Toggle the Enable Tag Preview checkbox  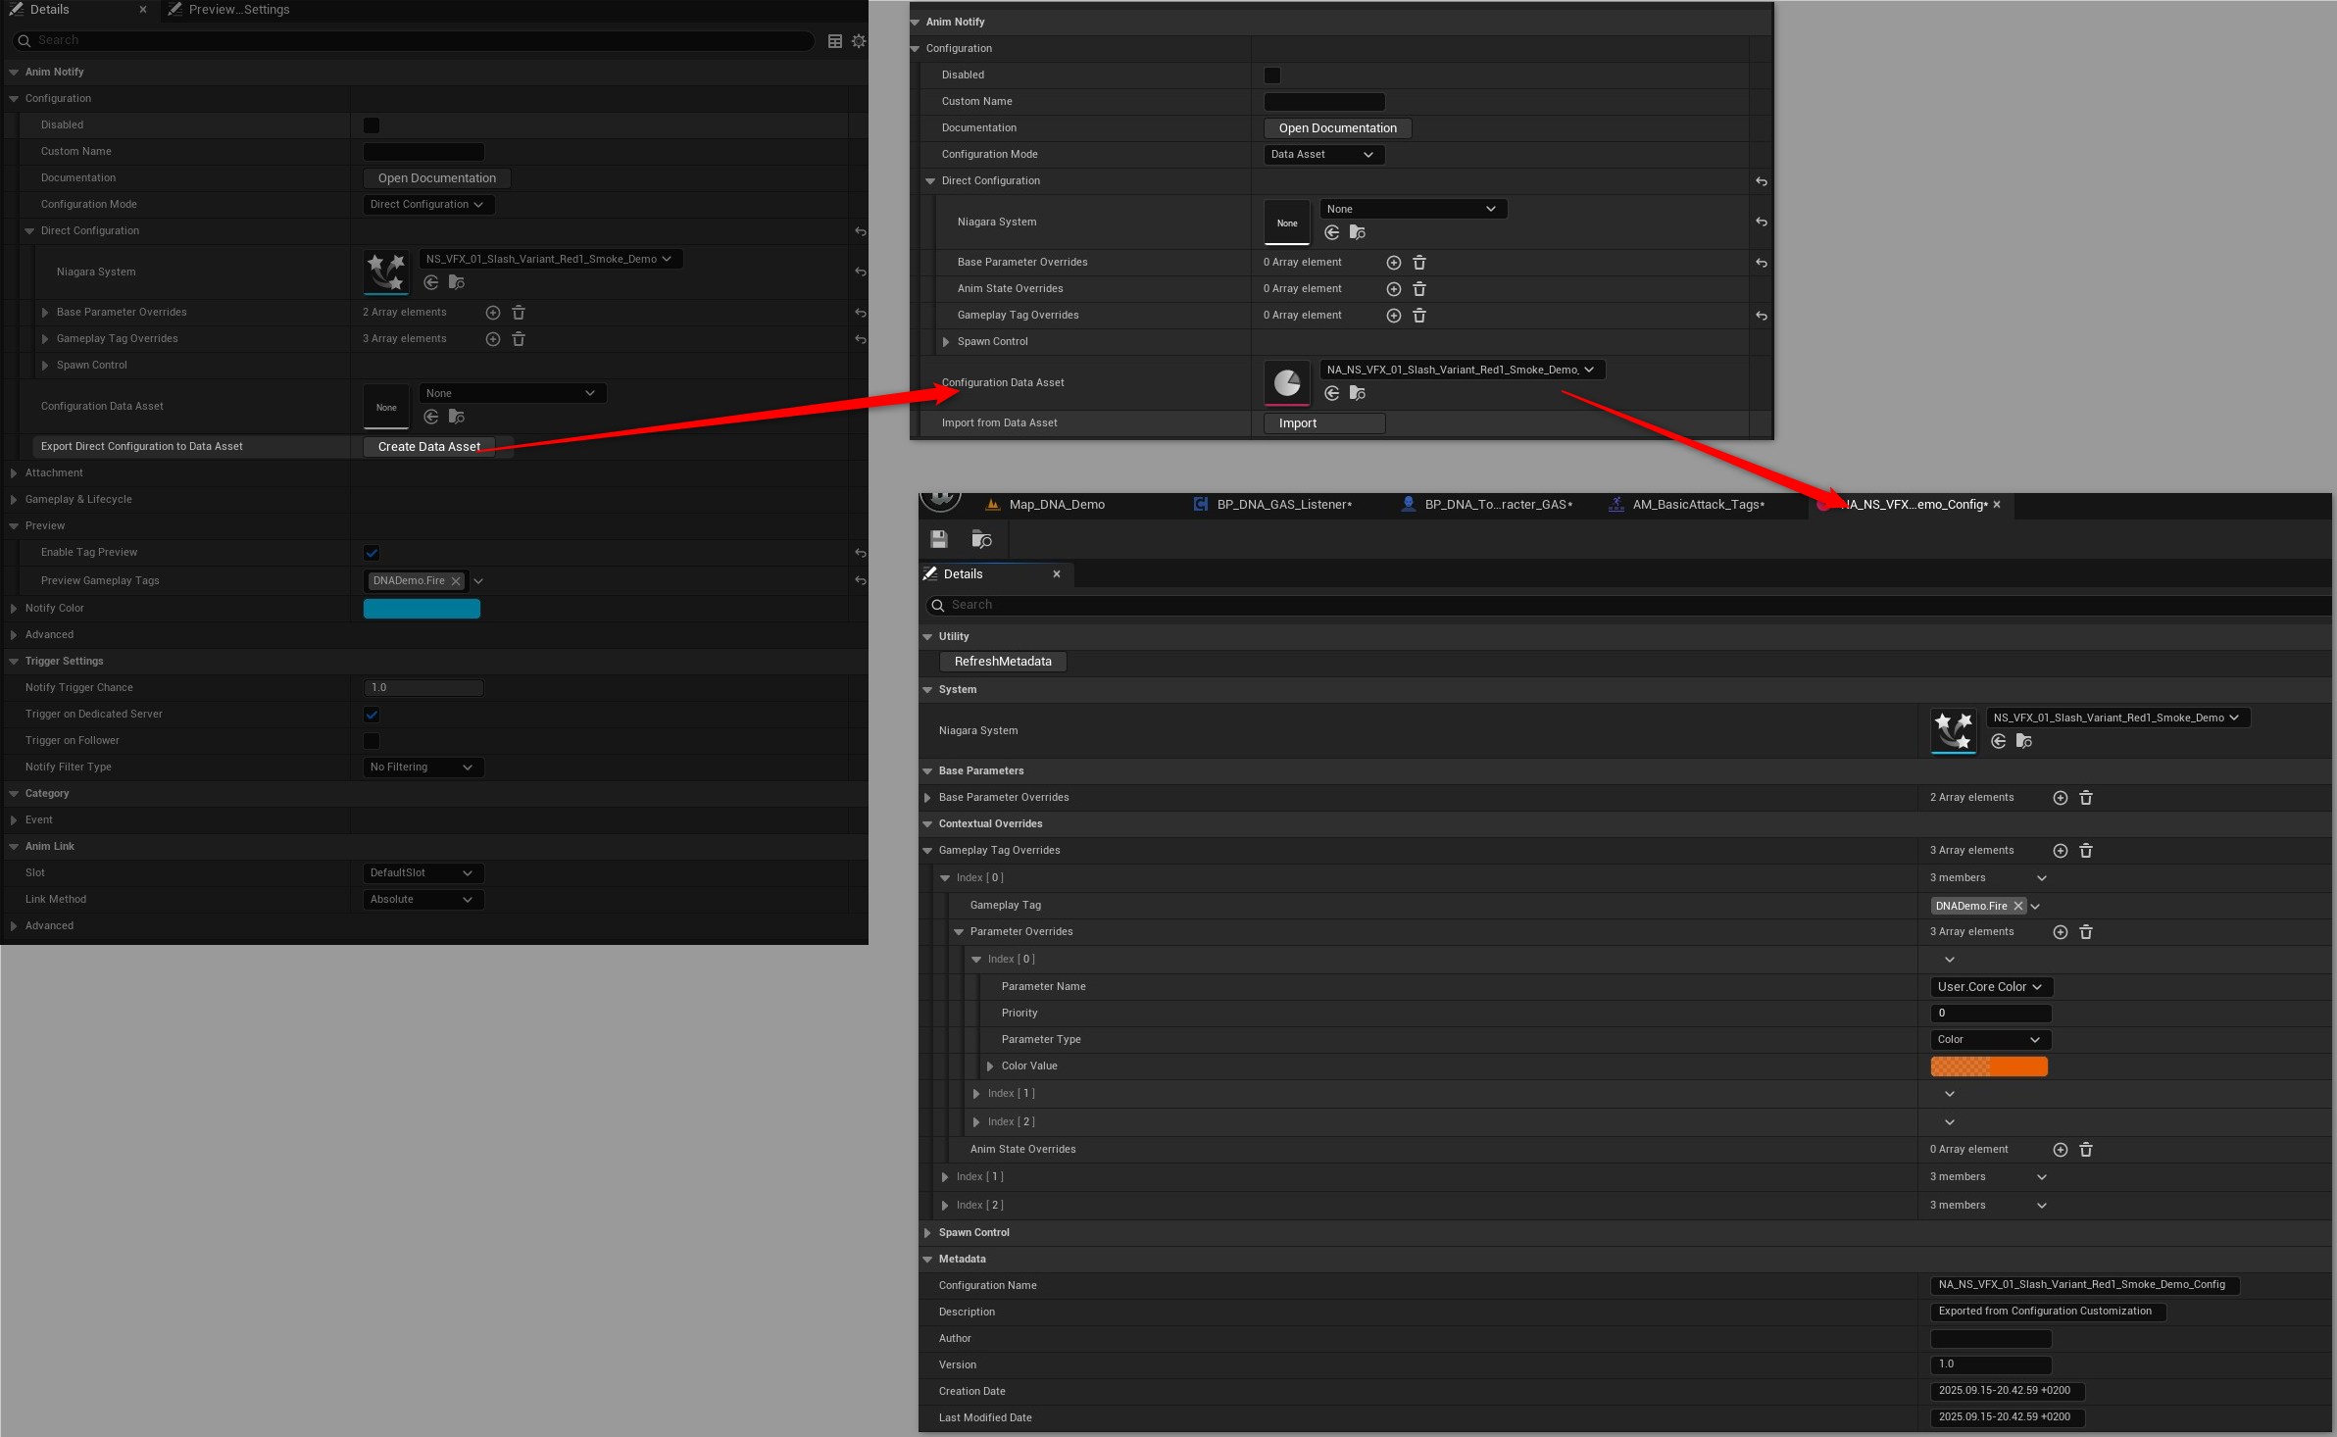click(372, 553)
